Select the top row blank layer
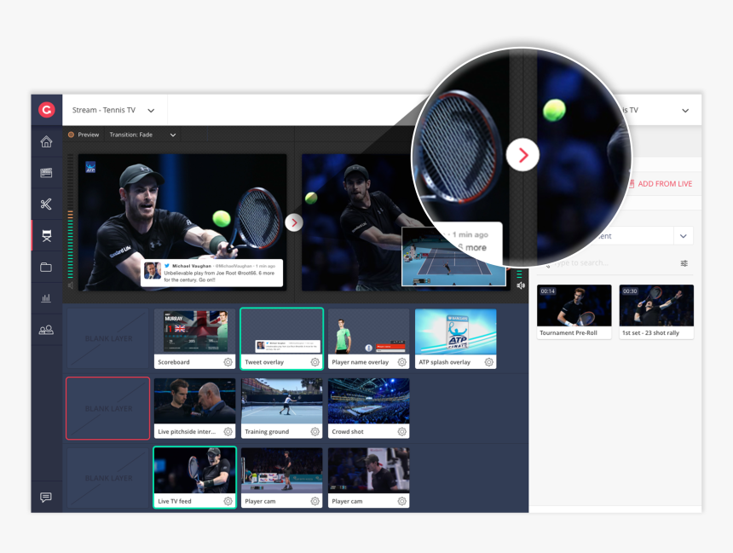 pos(108,338)
